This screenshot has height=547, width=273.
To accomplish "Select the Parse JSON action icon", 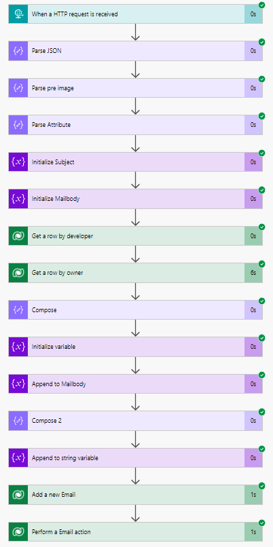I will pyautogui.click(x=18, y=51).
